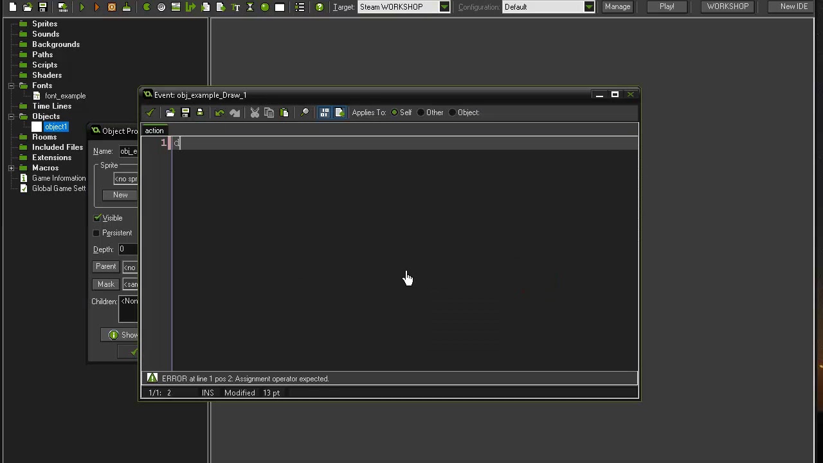This screenshot has height=463, width=823.
Task: Click the orange stop icon in main toolbar
Action: [x=112, y=7]
